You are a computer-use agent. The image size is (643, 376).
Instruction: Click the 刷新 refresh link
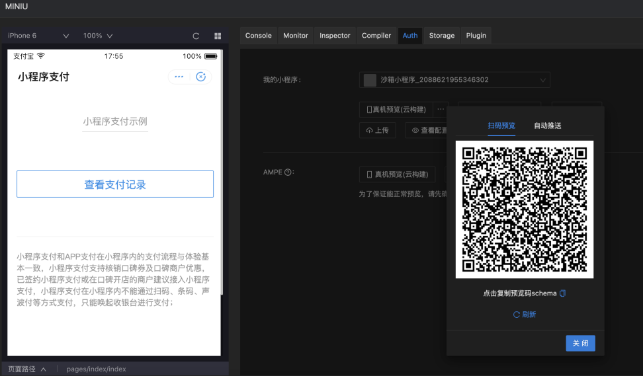[x=525, y=315]
